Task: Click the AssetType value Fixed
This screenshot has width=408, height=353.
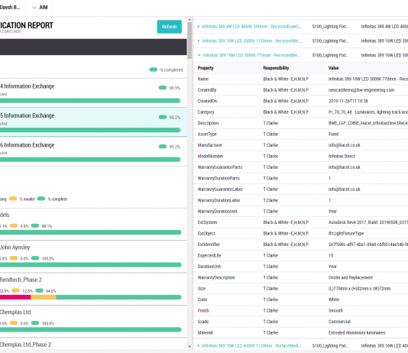Action: point(333,134)
